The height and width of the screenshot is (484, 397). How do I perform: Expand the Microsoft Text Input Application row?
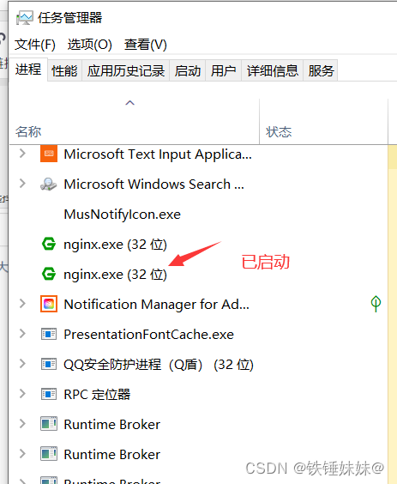pos(22,154)
